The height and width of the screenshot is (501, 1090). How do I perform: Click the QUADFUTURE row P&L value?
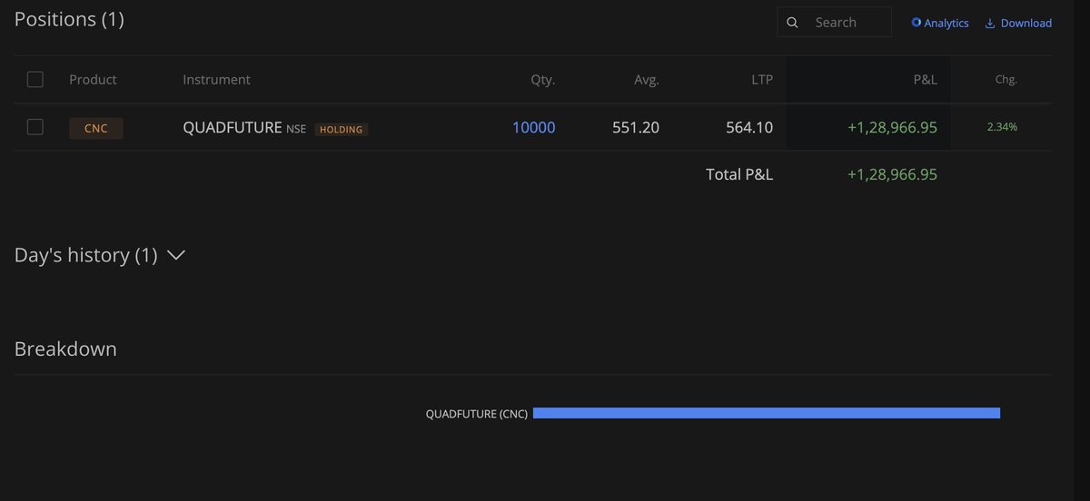tap(892, 128)
